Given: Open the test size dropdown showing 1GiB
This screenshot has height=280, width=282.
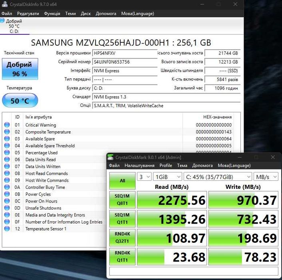Looking at the screenshot, I should [x=168, y=177].
